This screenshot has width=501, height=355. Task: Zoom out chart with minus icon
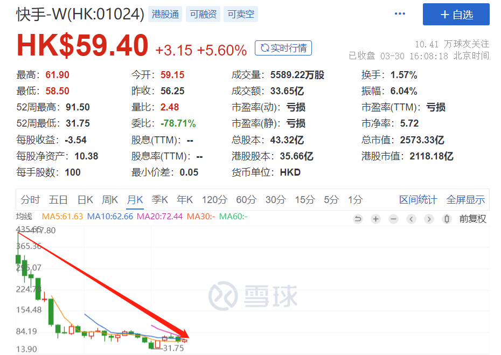(394, 219)
